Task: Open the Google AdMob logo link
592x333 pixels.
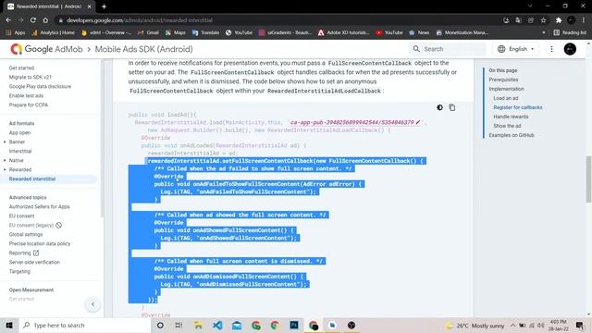Action: pos(46,49)
